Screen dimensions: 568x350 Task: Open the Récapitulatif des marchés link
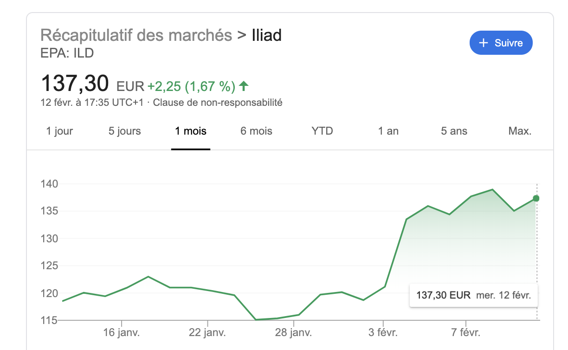click(x=136, y=35)
